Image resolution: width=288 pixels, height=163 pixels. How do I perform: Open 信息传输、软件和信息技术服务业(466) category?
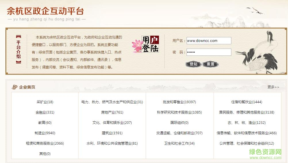click(247, 133)
